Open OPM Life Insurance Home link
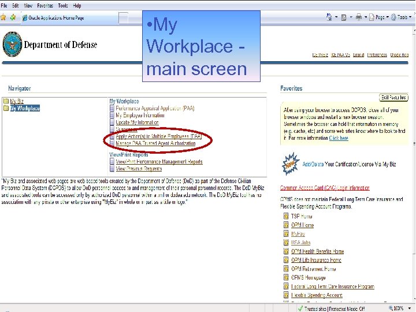 pos(316,260)
